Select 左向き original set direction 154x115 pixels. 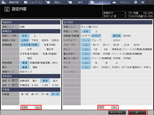(45, 40)
